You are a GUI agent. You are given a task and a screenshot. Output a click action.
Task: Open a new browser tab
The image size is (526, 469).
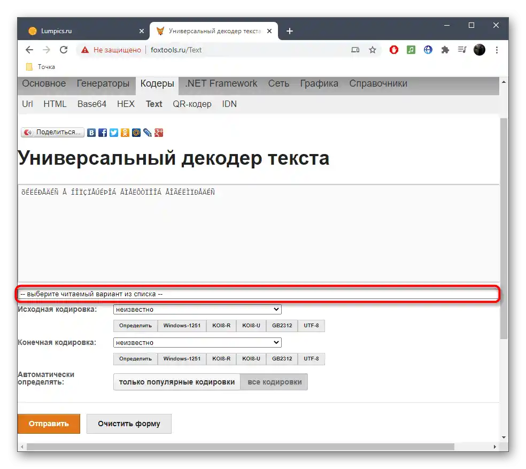click(x=290, y=31)
